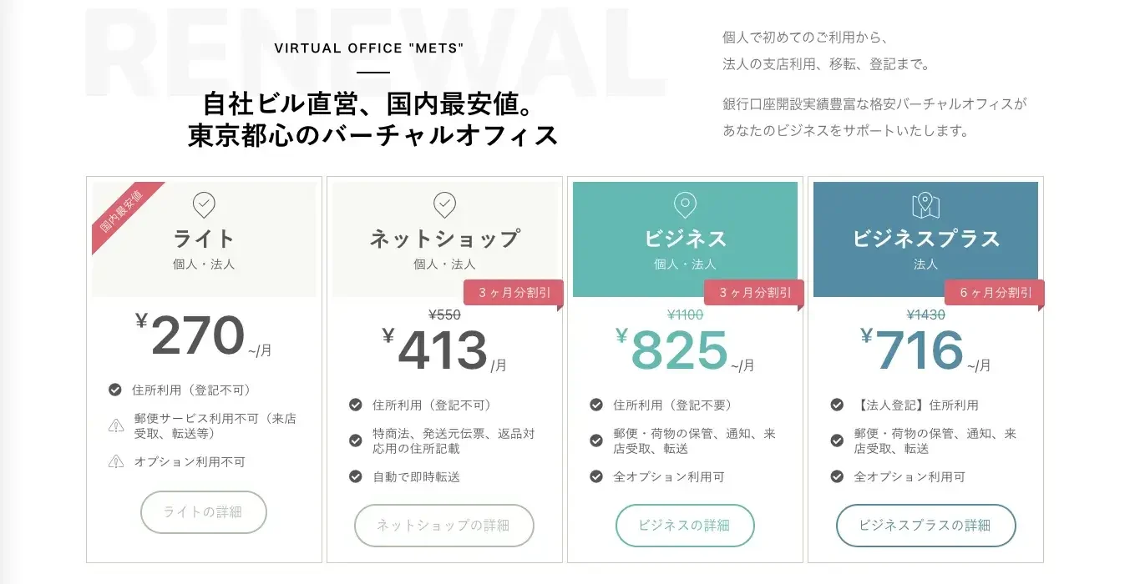
Task: Click the warning icon beside 郵便サービス利用不可
Action: [x=116, y=426]
